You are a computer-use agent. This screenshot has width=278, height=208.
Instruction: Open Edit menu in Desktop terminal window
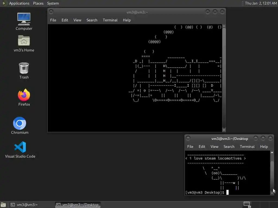coord(202,147)
